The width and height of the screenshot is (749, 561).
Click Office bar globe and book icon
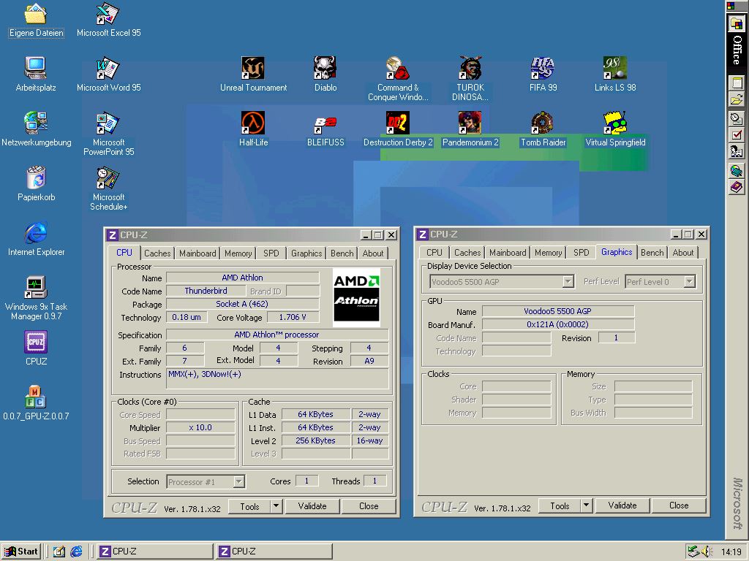[x=737, y=171]
